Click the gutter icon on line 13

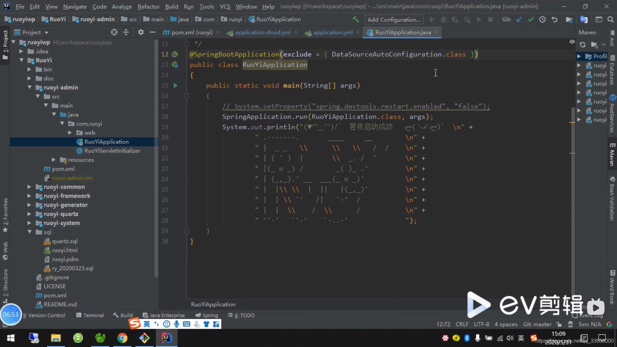pyautogui.click(x=175, y=65)
